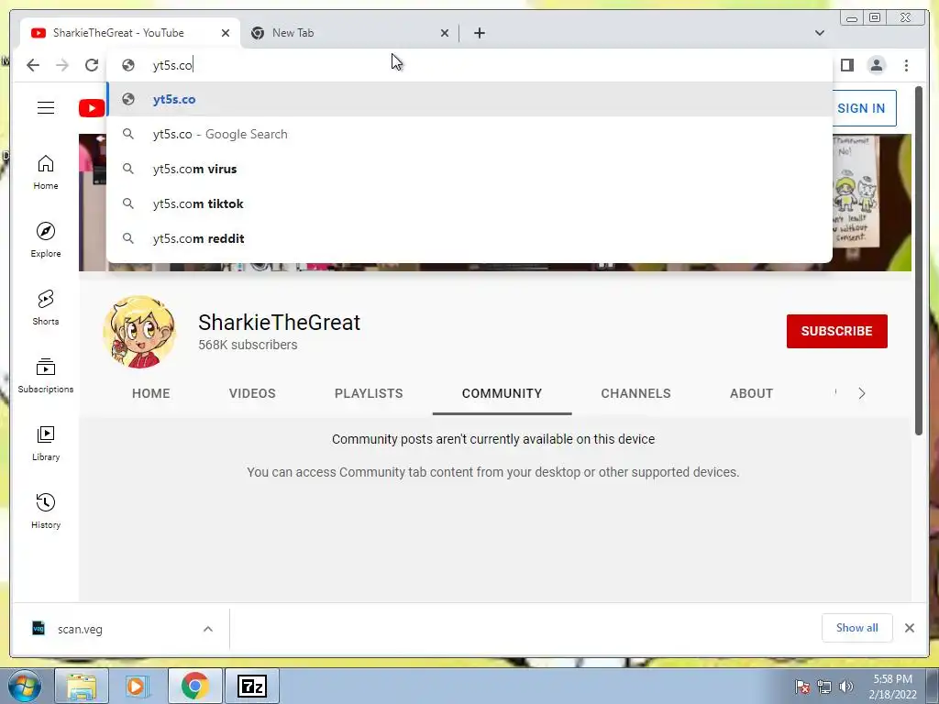Open a new tab with the plus button
The height and width of the screenshot is (704, 939).
479,33
